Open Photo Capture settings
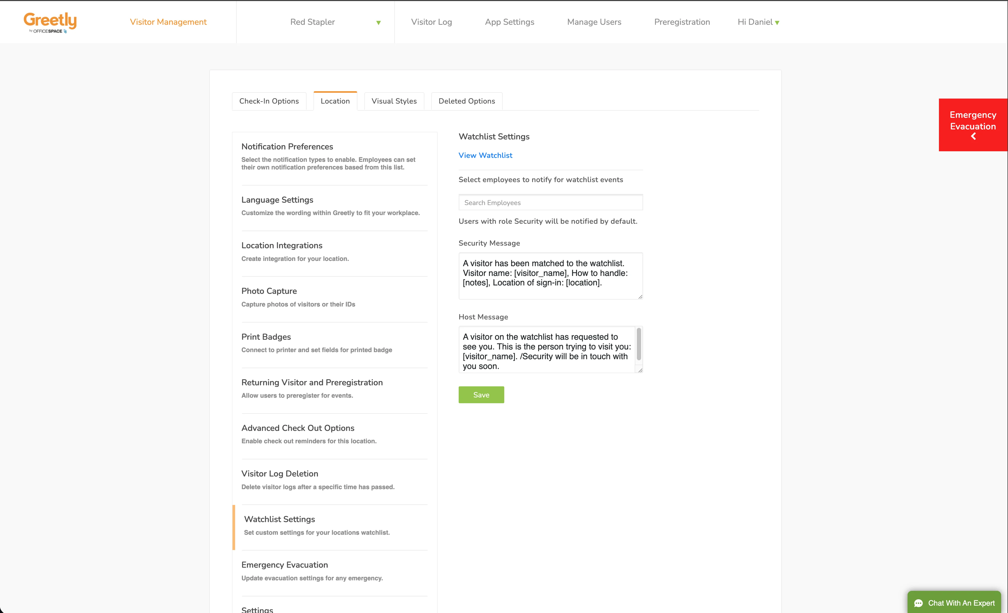The width and height of the screenshot is (1008, 613). click(269, 291)
